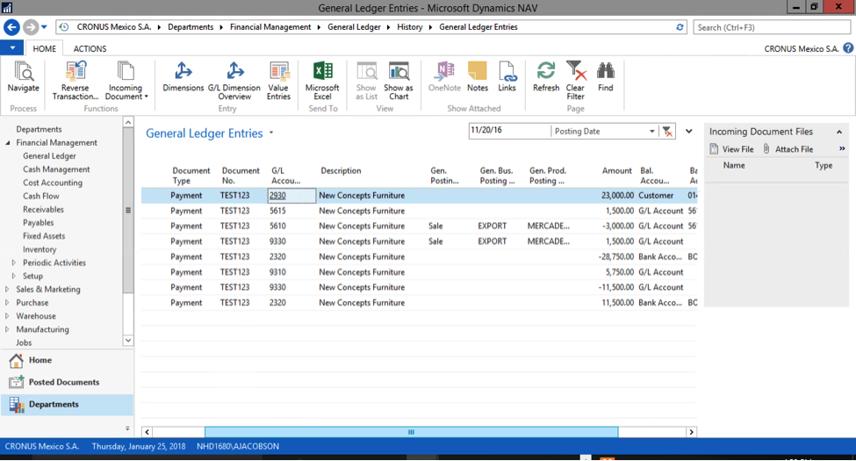Click Amount column header
Screen dimensions: 856x461
tap(617, 170)
